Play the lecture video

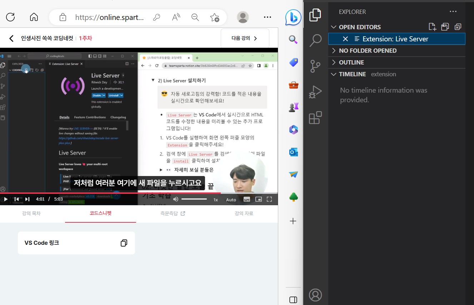tap(5, 199)
